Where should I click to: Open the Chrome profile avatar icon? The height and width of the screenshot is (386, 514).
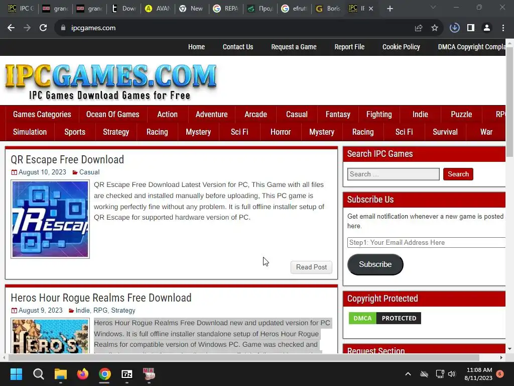pyautogui.click(x=487, y=28)
